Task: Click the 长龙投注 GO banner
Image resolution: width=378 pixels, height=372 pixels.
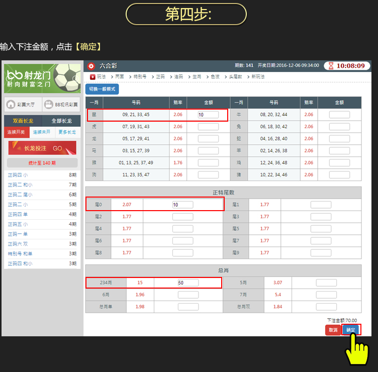Action: (x=42, y=148)
